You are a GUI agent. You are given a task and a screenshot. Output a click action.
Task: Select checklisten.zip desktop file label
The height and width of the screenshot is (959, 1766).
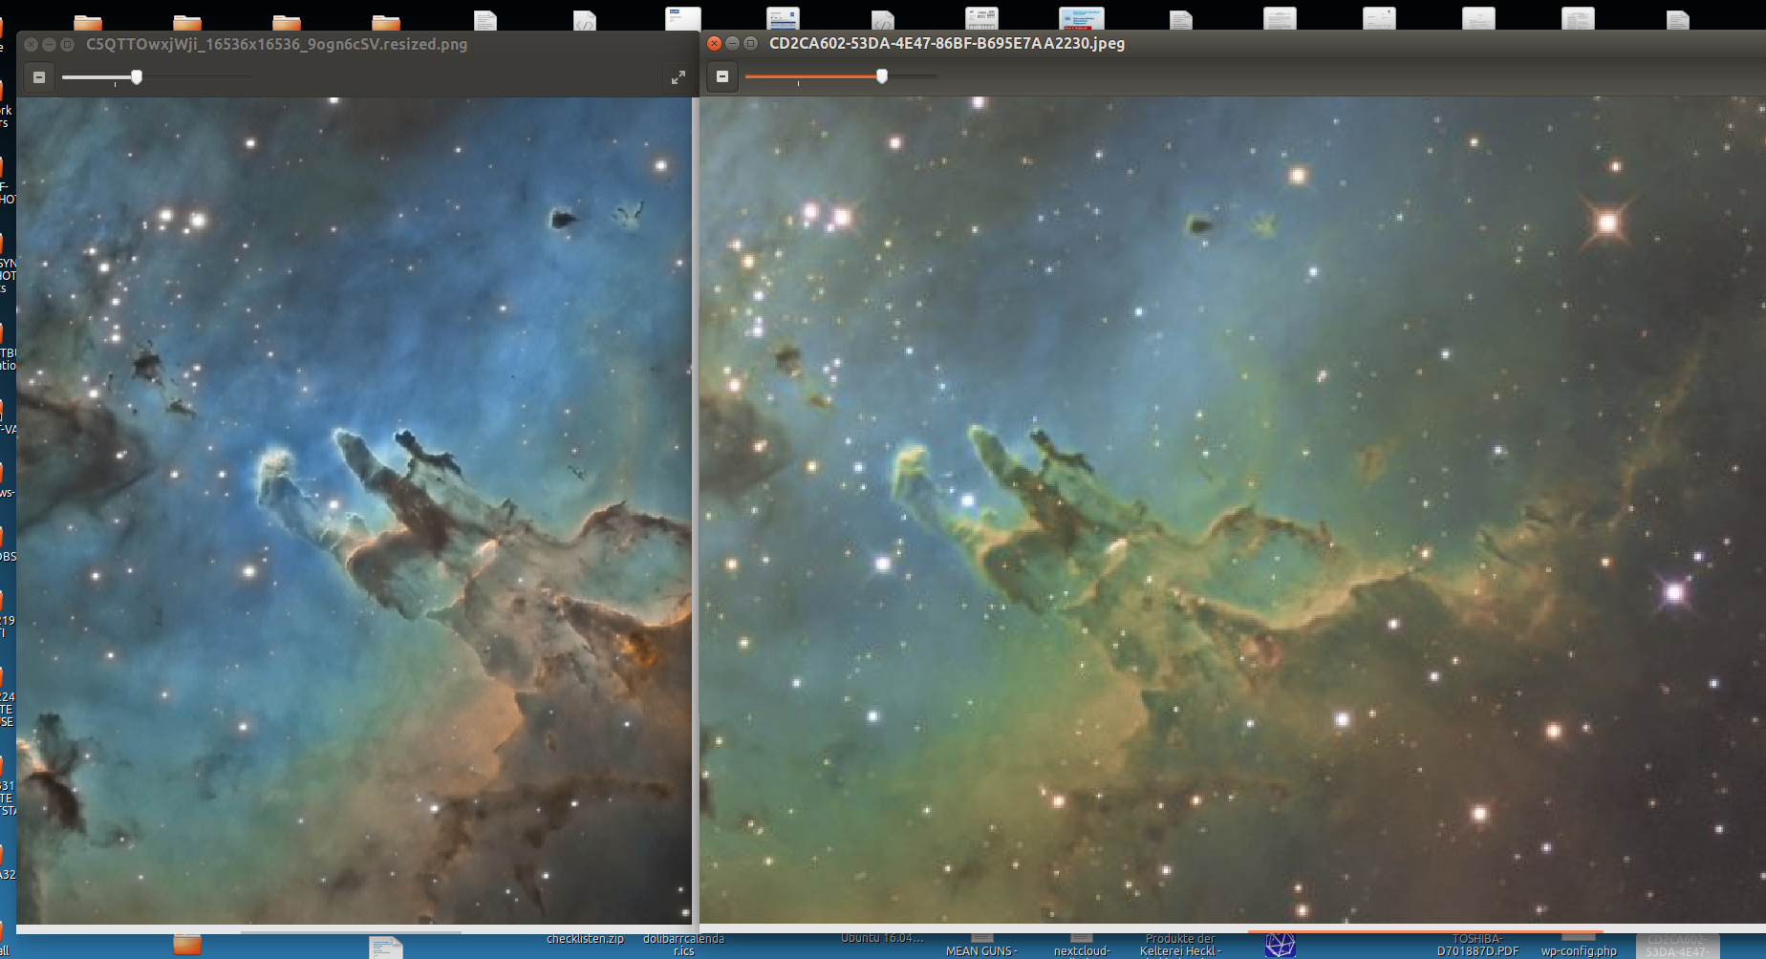[585, 939]
